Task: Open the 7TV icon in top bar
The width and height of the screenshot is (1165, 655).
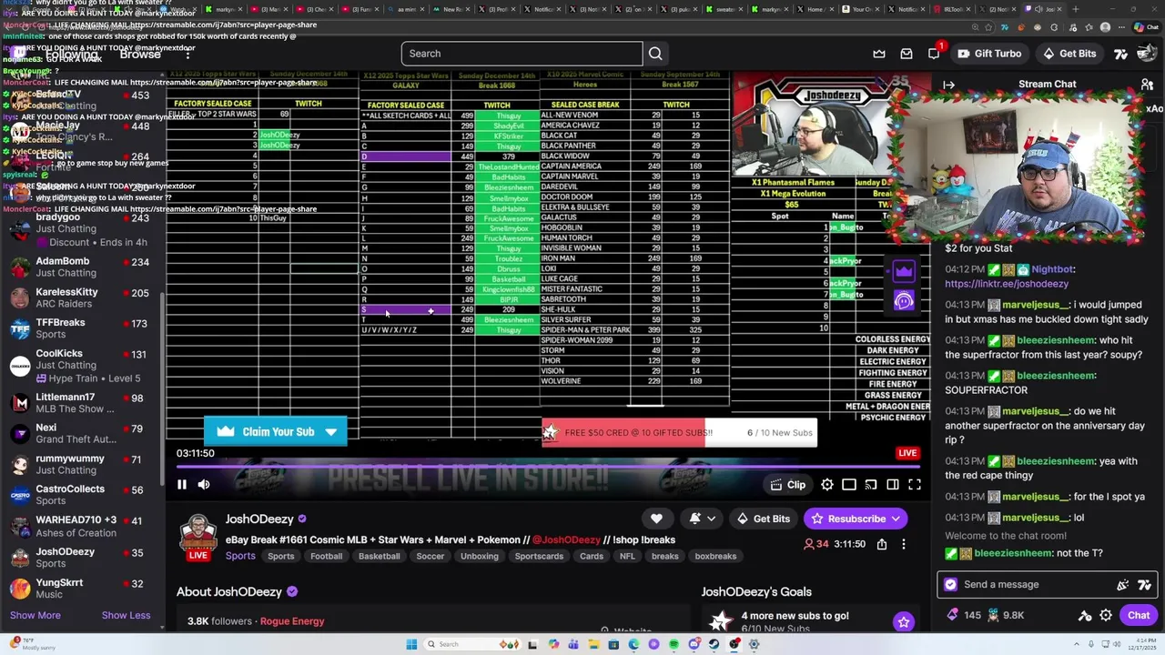Action: tap(1121, 54)
